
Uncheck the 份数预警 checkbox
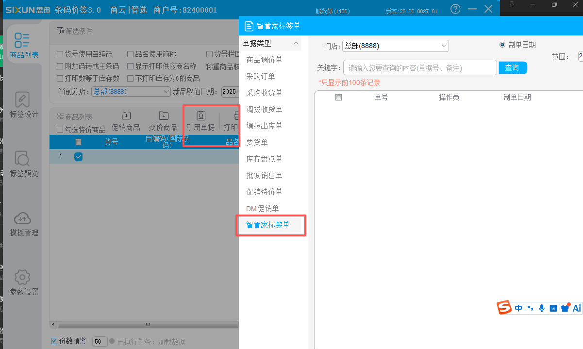click(54, 341)
